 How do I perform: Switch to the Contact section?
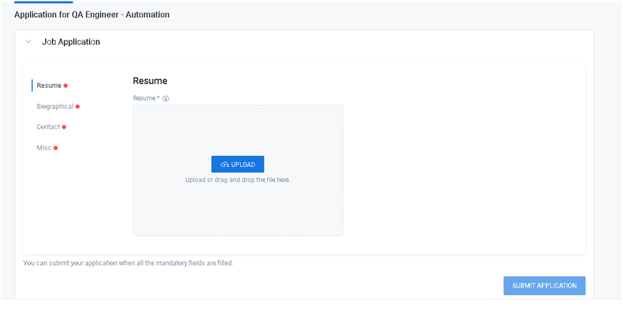48,127
